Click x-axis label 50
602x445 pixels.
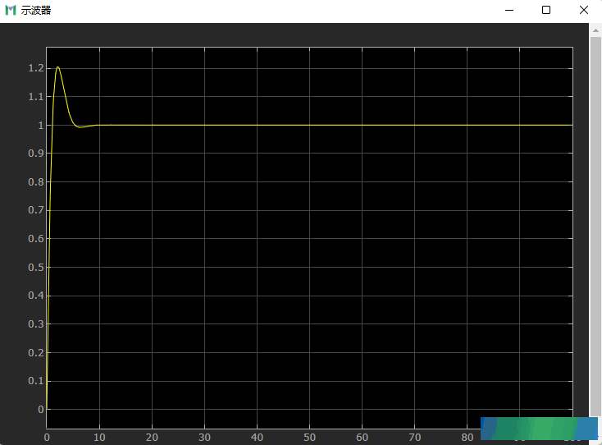(x=309, y=438)
